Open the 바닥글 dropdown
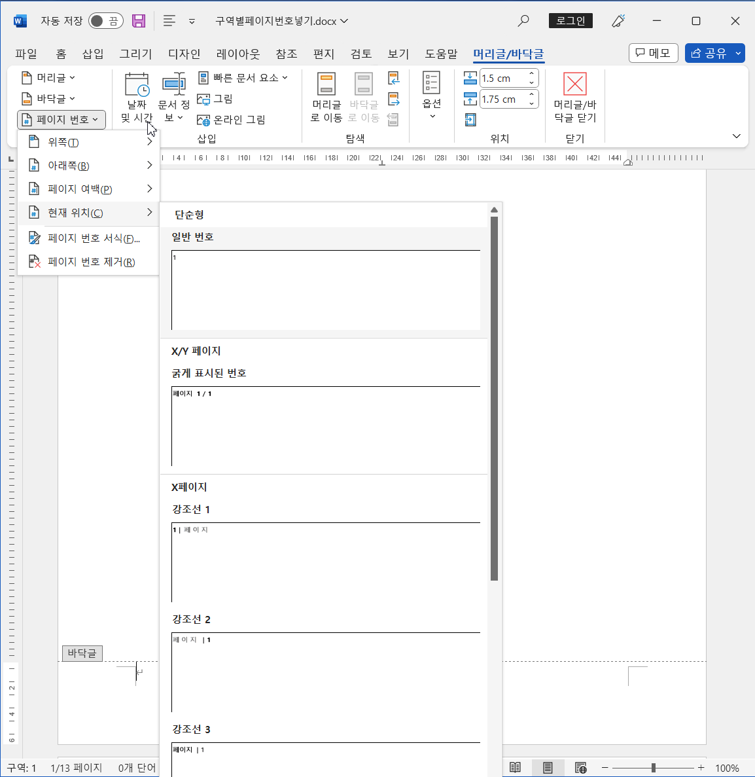The height and width of the screenshot is (777, 755). point(48,99)
